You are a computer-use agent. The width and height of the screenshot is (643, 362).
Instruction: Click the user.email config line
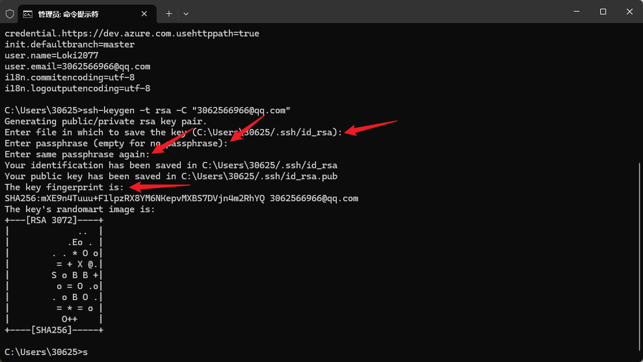click(x=77, y=67)
